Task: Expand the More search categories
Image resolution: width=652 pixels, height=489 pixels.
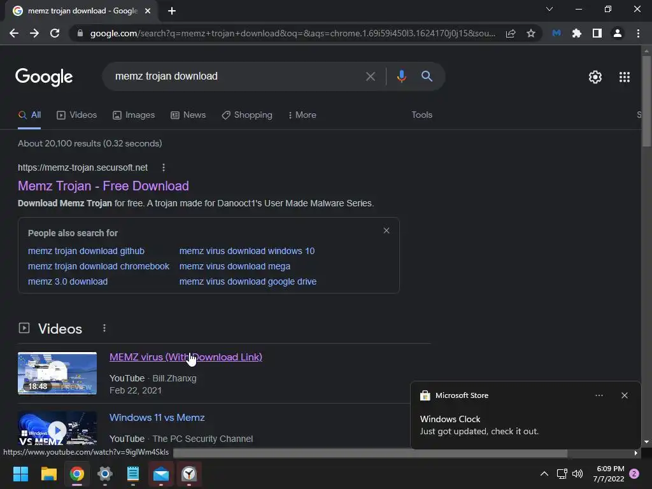Action: 302,115
